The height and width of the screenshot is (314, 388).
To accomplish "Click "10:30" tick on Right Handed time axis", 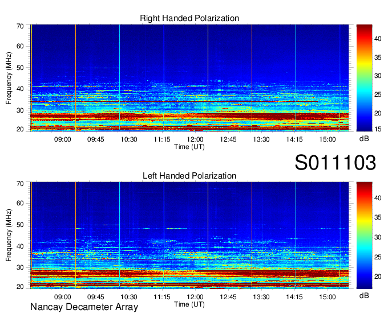I will pyautogui.click(x=129, y=139).
